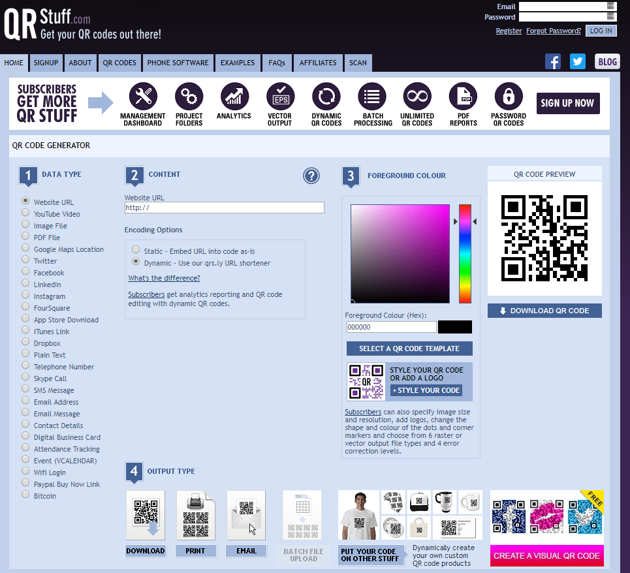Select the Wifi Login data type
This screenshot has height=573, width=630.
(25, 471)
